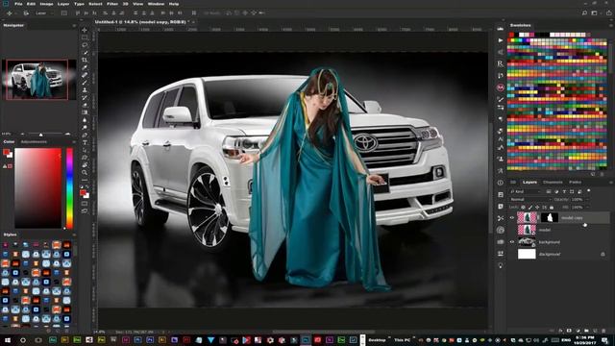This screenshot has width=615, height=346.
Task: Toggle lock transparent pixels
Action: tap(523, 208)
